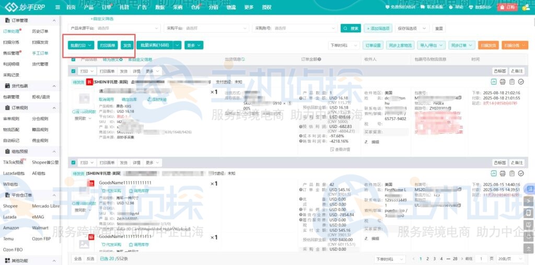Click the page number input field
Screen dimensions: 535x265
tap(481, 259)
